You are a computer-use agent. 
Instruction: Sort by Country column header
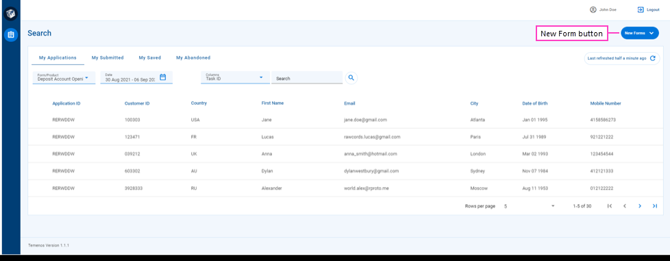click(199, 103)
